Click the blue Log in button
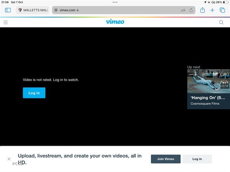230x172 pixels. tap(34, 93)
